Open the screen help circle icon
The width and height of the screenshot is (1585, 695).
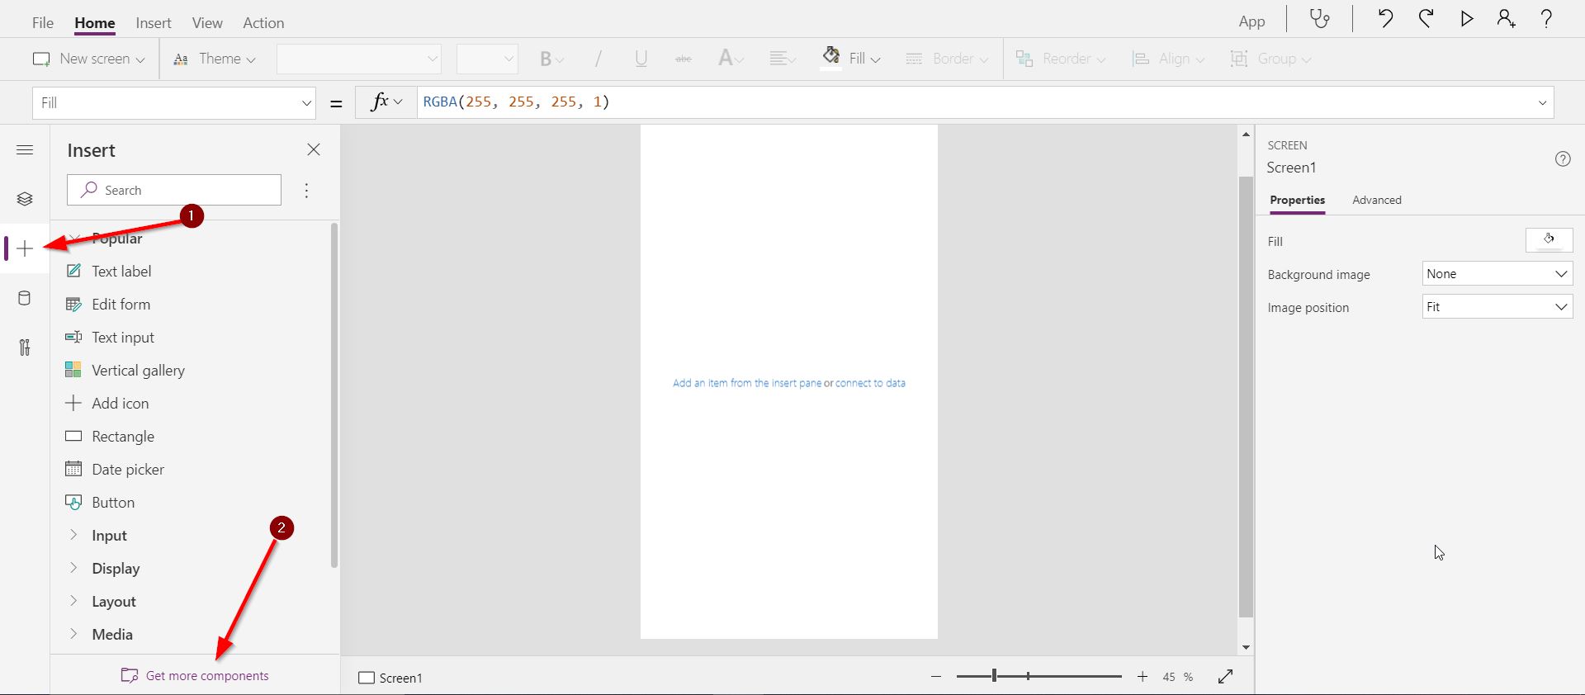coord(1563,159)
